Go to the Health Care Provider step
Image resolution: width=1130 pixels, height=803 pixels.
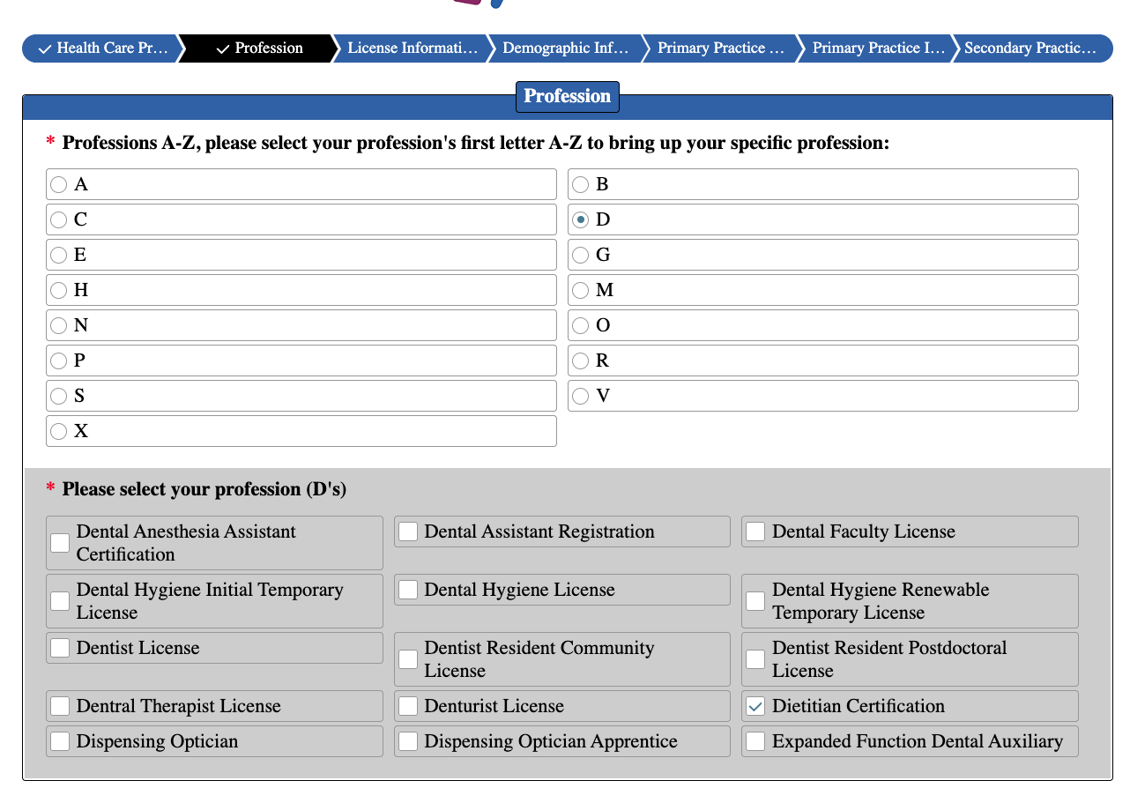(x=102, y=48)
